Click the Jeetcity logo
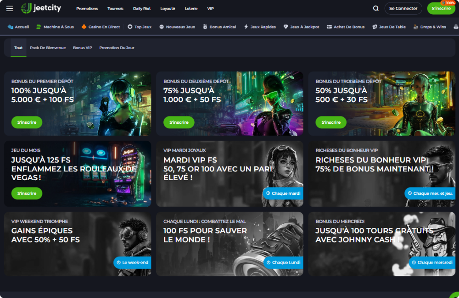 click(x=40, y=8)
